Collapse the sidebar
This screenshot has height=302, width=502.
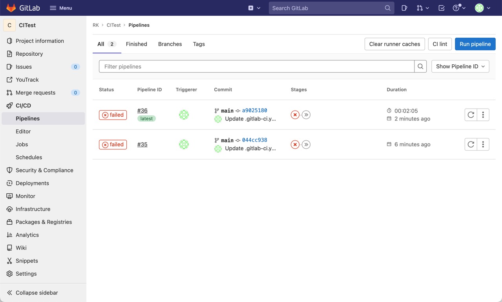[x=43, y=293]
